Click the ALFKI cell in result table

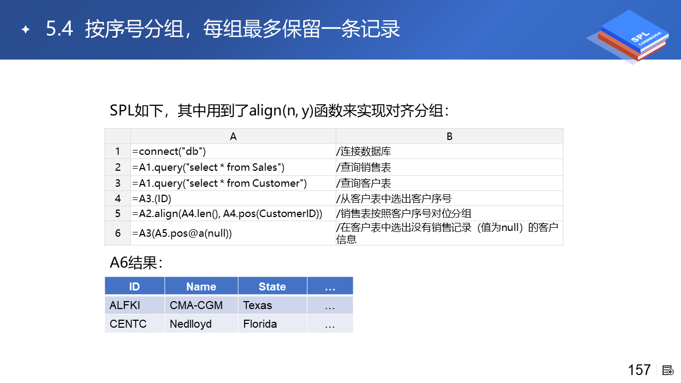[x=135, y=305]
